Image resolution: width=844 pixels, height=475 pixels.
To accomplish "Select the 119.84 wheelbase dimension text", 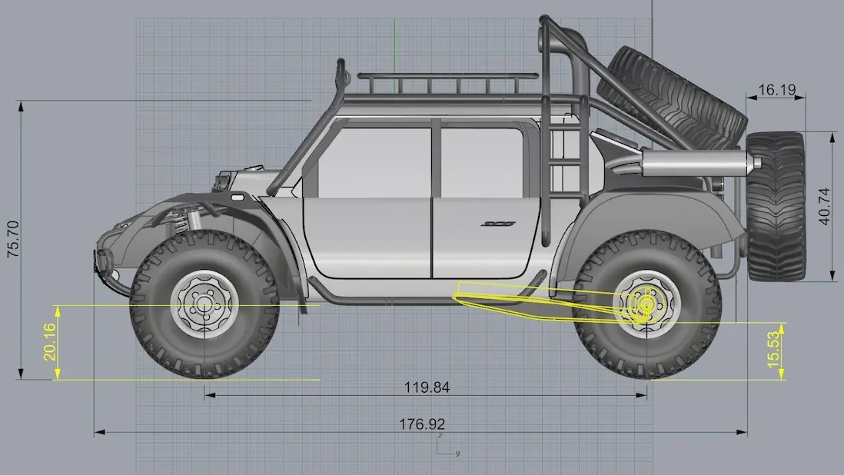I will [x=427, y=387].
